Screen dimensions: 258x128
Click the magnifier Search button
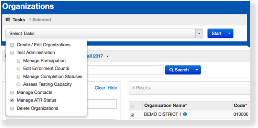(x=179, y=70)
